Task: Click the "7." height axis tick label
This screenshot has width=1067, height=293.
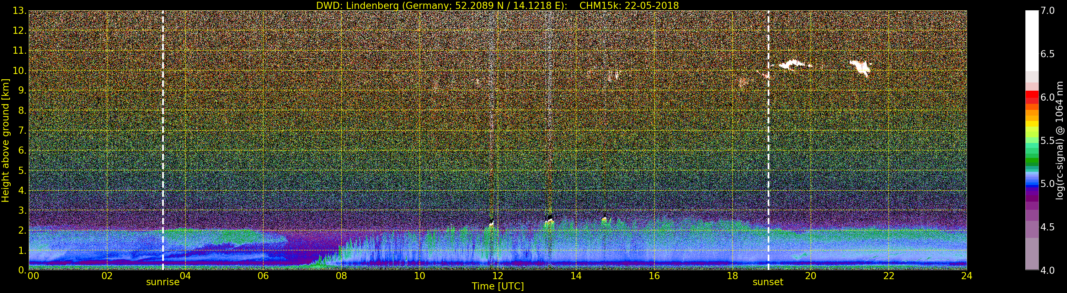Action: (x=22, y=130)
